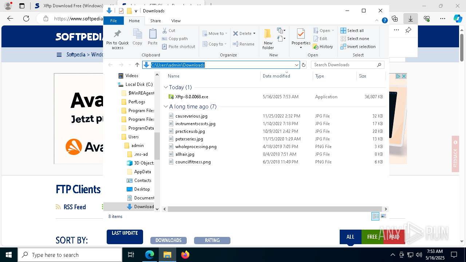Image resolution: width=466 pixels, height=262 pixels.
Task: Click the Cut scissors button
Action: coord(169,31)
